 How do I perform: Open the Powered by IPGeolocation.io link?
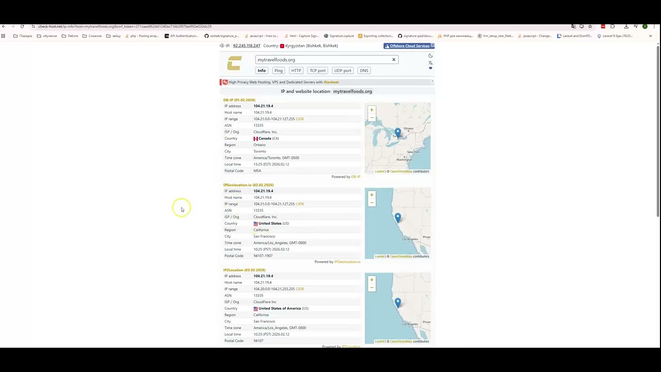[x=347, y=262]
